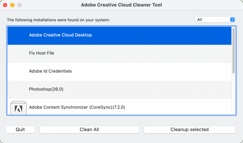243x143 pixels.
Task: Click the Quit button
Action: point(20,129)
